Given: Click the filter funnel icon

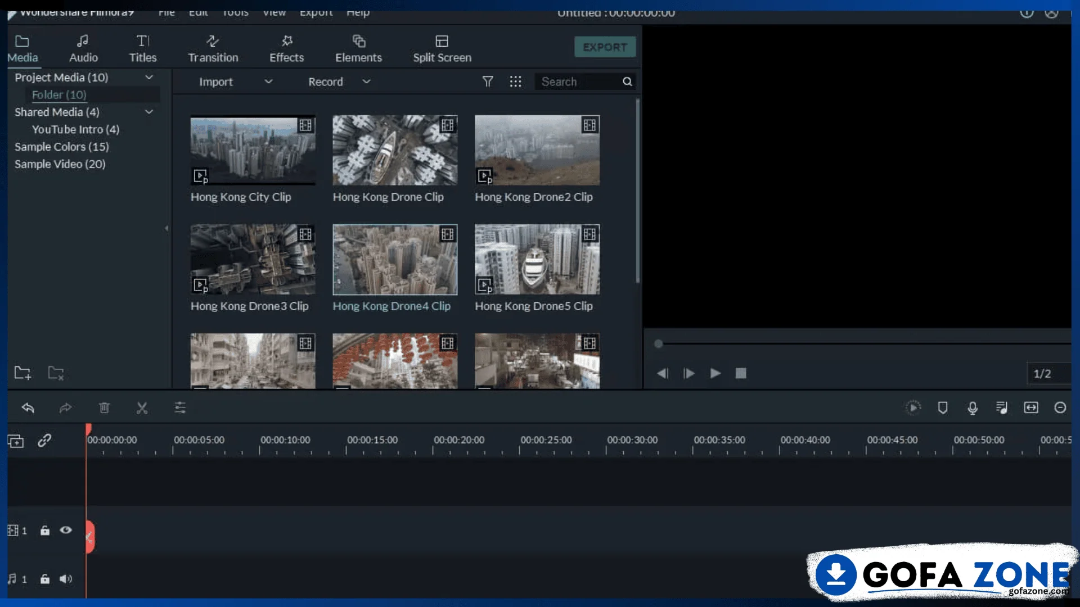Looking at the screenshot, I should pos(488,81).
